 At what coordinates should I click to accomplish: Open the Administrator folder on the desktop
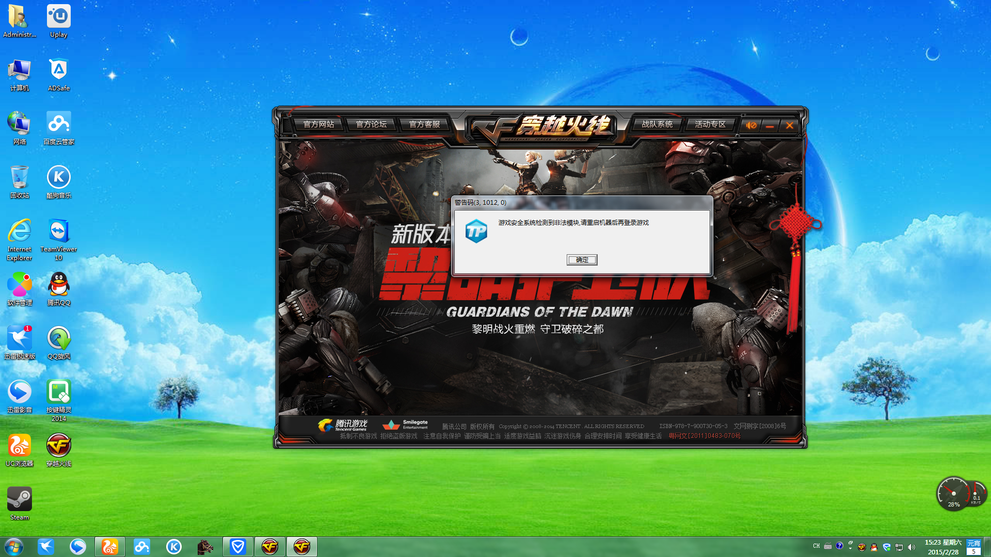20,21
